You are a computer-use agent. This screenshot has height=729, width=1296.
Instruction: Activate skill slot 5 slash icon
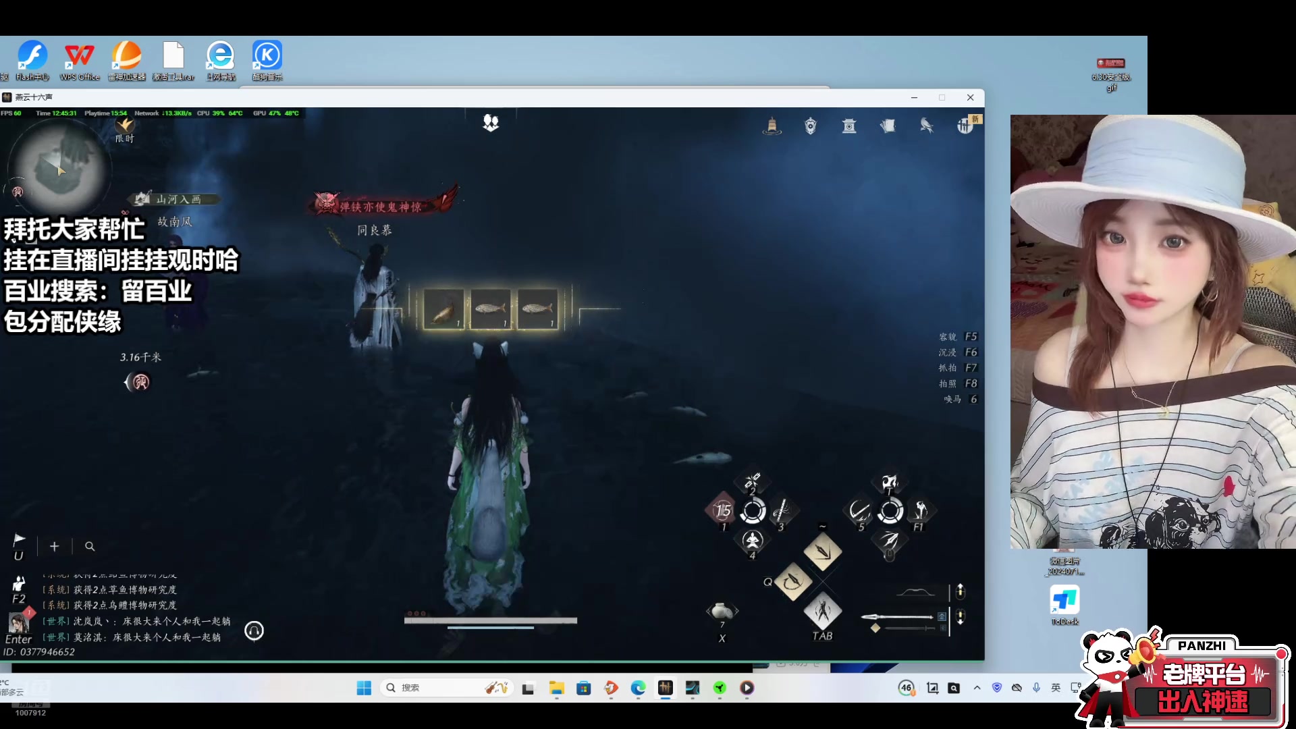[x=860, y=511]
